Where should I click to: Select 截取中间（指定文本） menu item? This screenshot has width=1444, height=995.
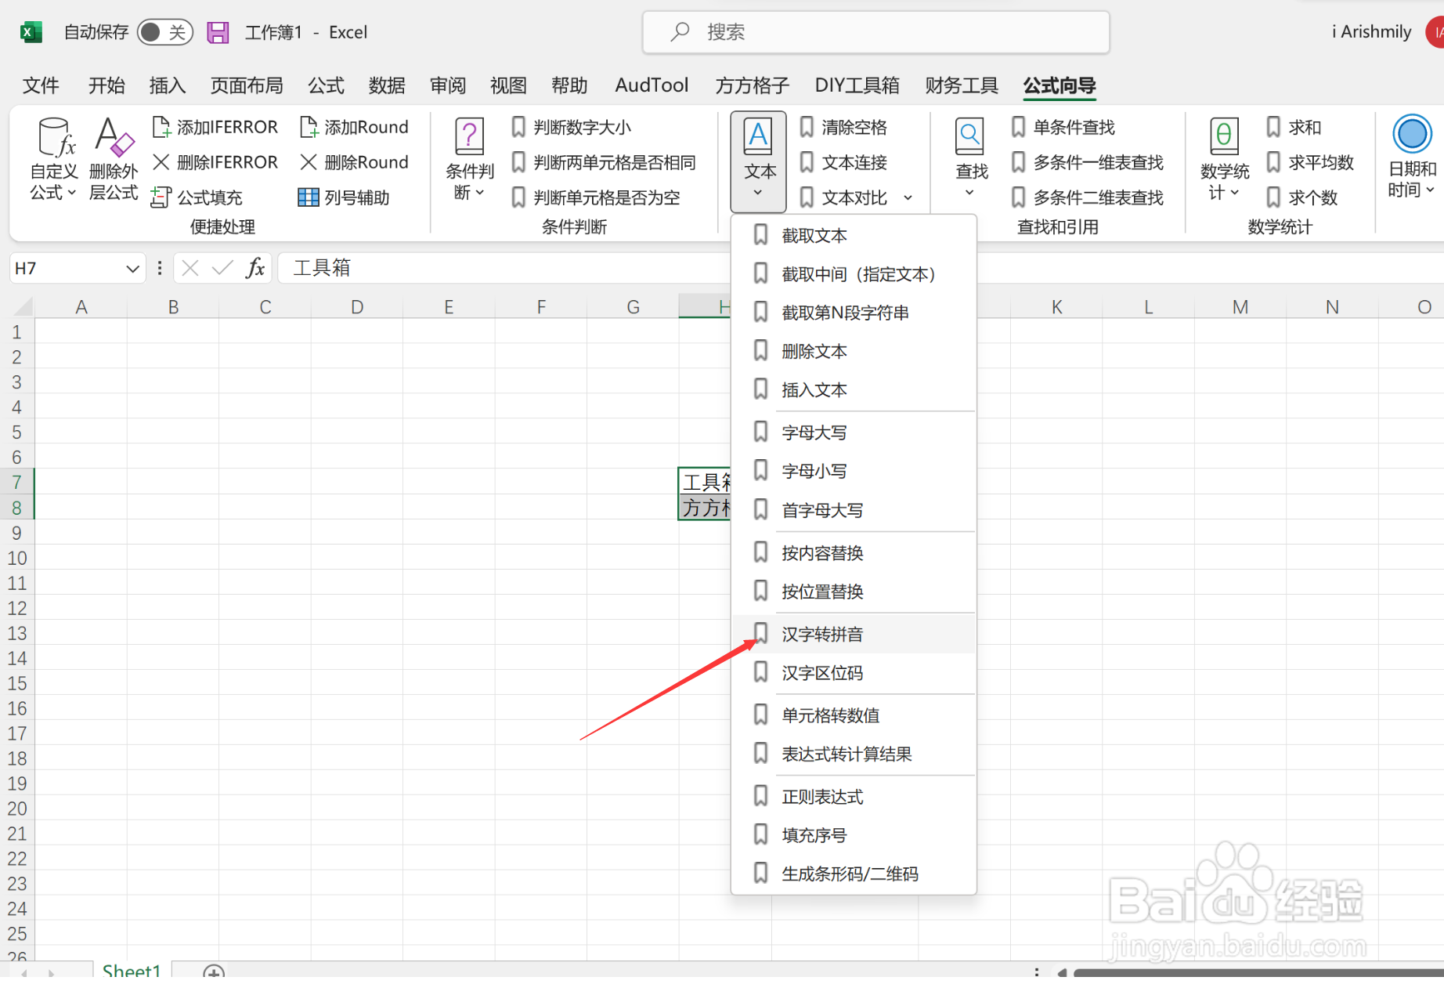point(854,274)
